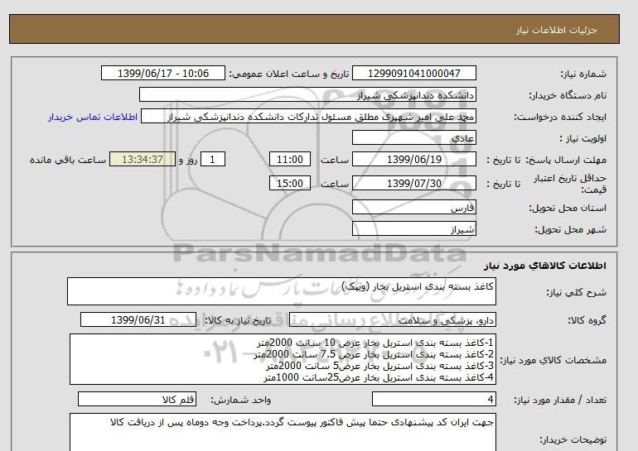Click label نام دستگاه خریدار
The height and width of the screenshot is (451, 638).
point(568,95)
